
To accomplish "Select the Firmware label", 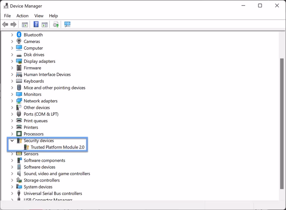I will pos(32,68).
